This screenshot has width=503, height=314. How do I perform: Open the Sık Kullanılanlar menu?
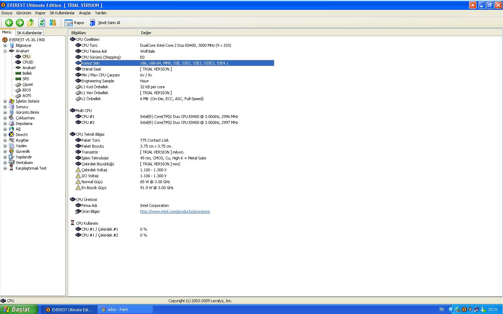pos(62,13)
